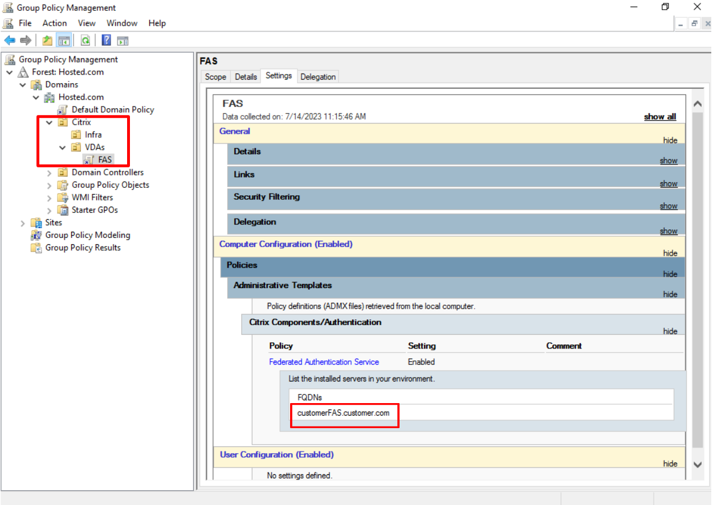Expand the Sites tree node
This screenshot has height=505, width=713.
tap(23, 223)
